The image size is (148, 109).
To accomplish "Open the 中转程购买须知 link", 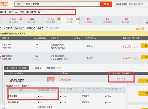I will click(52, 28).
